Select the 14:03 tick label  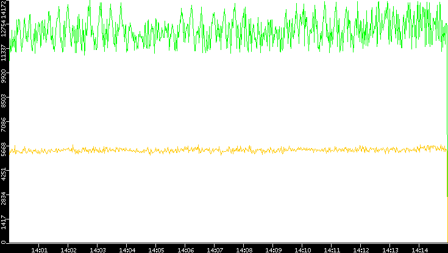tap(98, 251)
